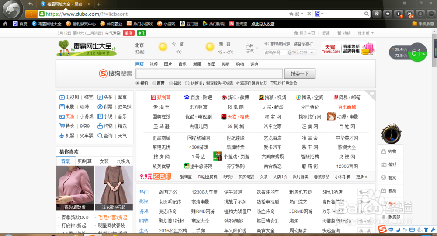Image resolution: width=437 pixels, height=236 pixels.
Task: Switch to 女装 tab in 猜你喜欢
Action: 104,161
